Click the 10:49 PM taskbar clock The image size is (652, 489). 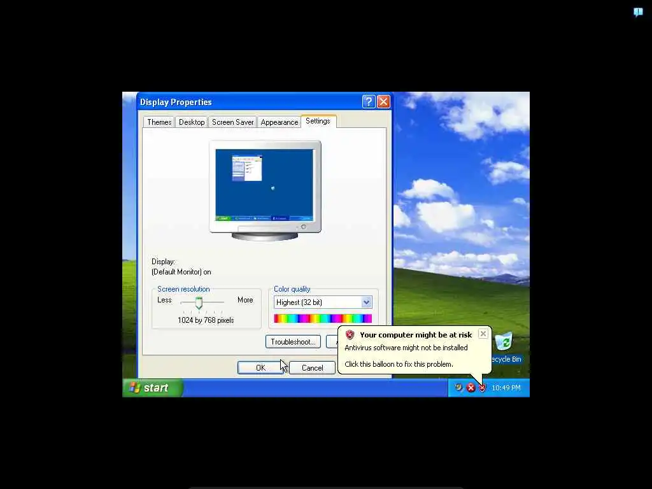pos(506,388)
